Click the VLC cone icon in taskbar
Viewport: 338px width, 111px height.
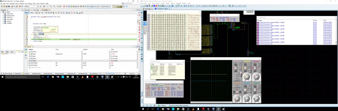[83, 77]
